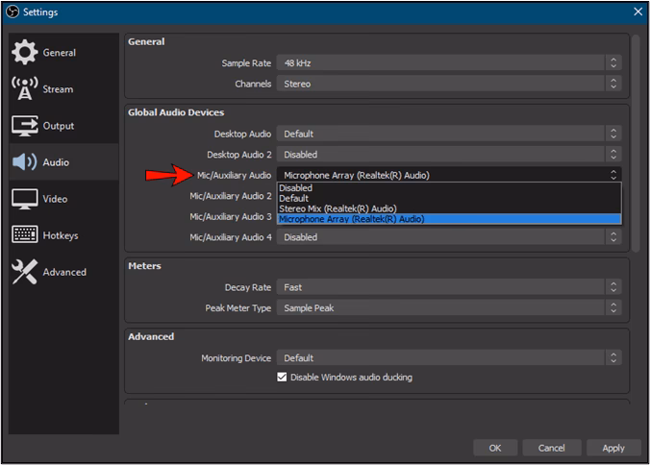650x465 pixels.
Task: Select the Audio speaker icon
Action: (x=24, y=162)
